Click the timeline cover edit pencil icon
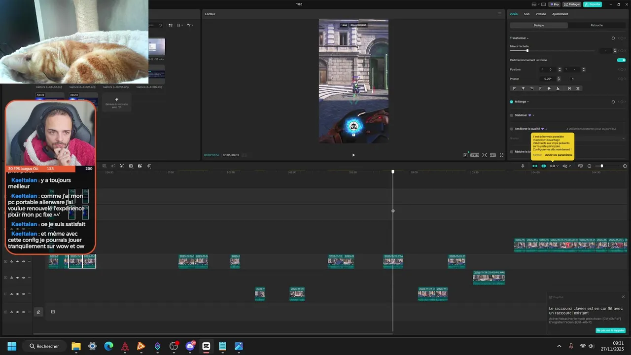 coord(38,312)
